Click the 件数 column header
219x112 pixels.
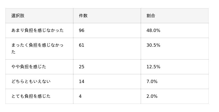click(x=107, y=16)
